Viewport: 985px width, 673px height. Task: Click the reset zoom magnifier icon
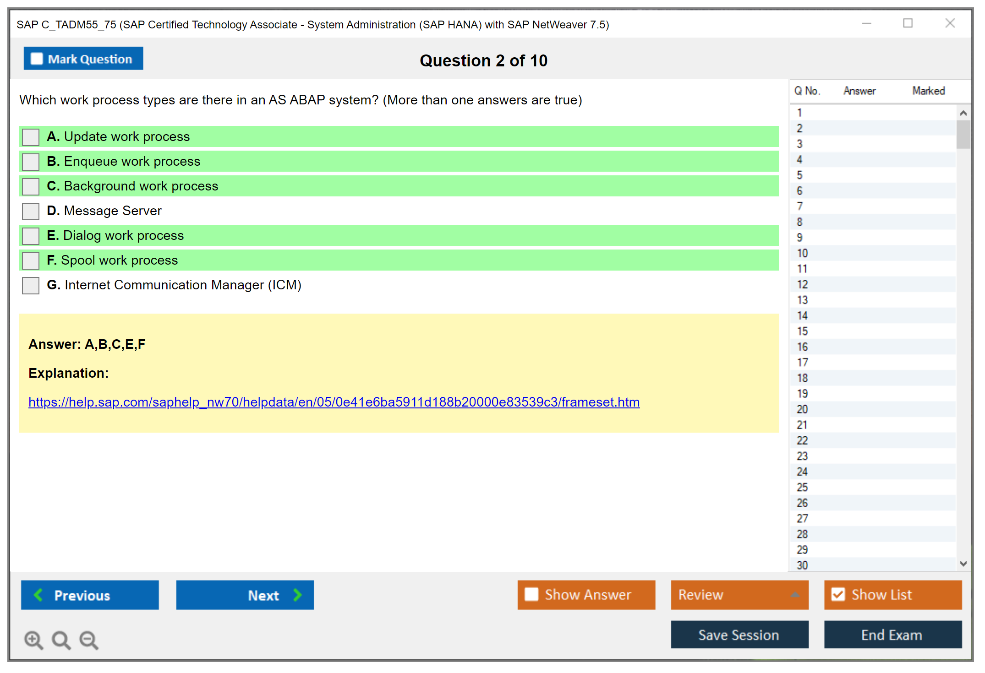point(61,640)
